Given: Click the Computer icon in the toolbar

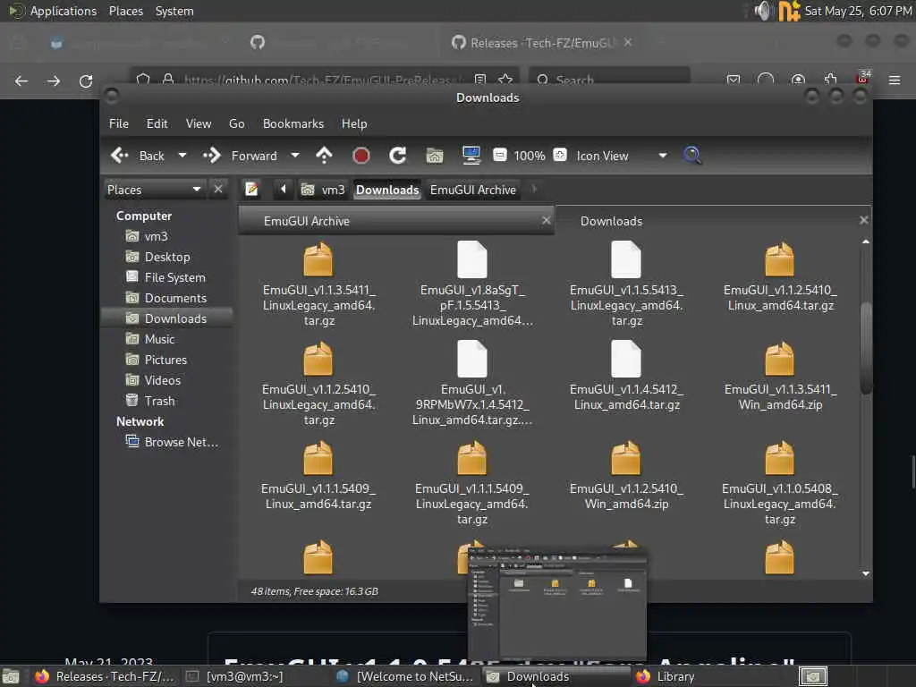Looking at the screenshot, I should pos(471,156).
